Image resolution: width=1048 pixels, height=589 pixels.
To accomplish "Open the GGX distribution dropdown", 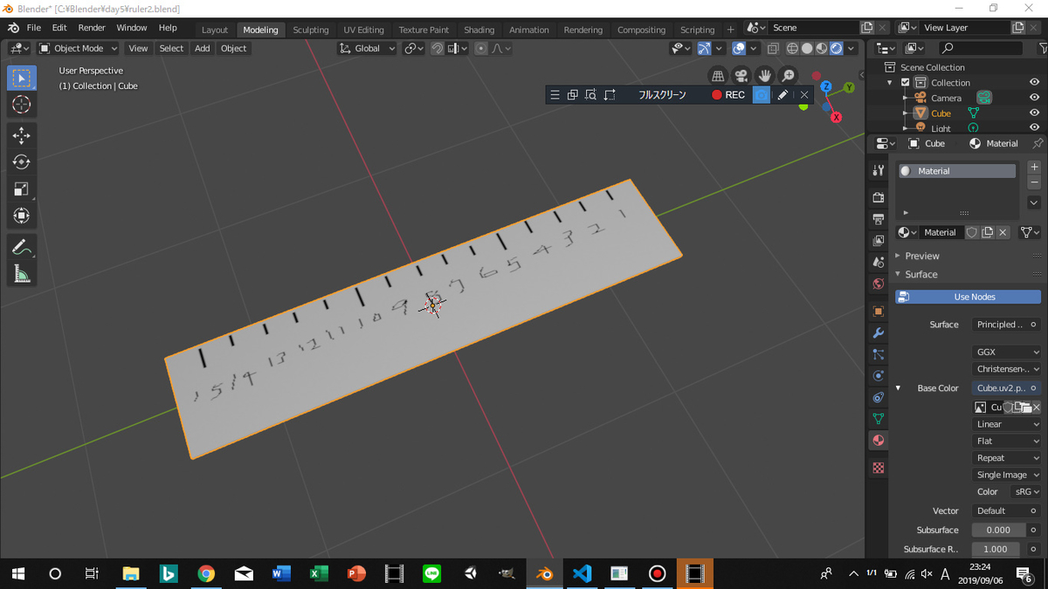I will tap(1007, 353).
